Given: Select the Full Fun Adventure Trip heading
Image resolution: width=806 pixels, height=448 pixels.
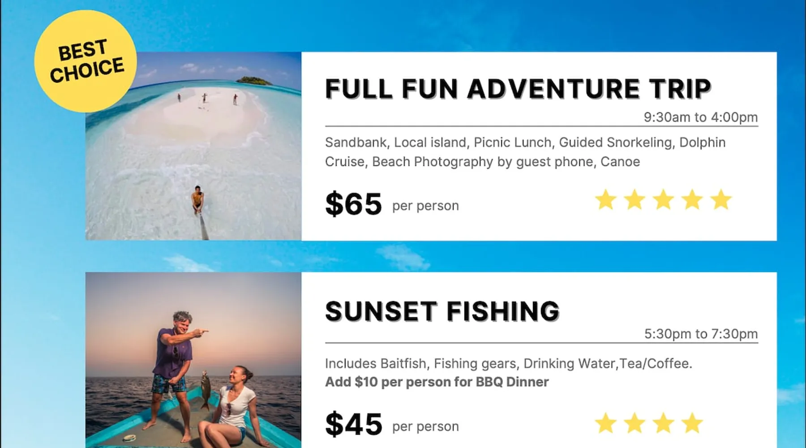Looking at the screenshot, I should click(518, 88).
